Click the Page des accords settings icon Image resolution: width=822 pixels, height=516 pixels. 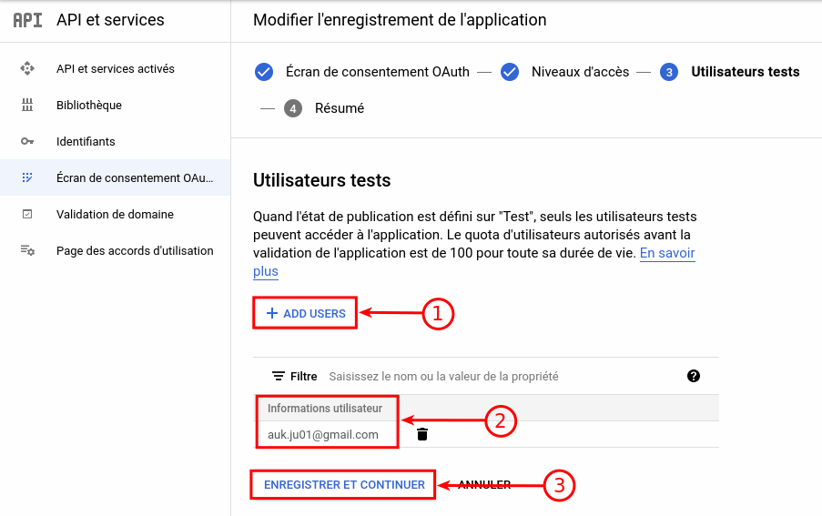27,250
